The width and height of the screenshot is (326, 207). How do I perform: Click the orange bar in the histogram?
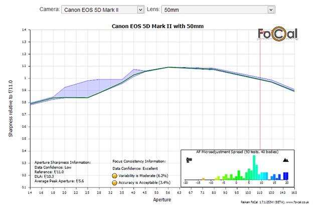203,178
